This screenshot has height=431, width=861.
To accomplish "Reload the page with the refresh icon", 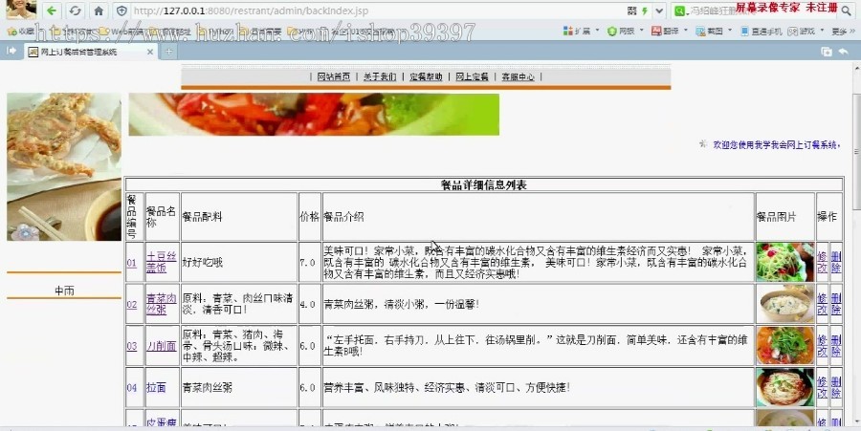I will [76, 11].
